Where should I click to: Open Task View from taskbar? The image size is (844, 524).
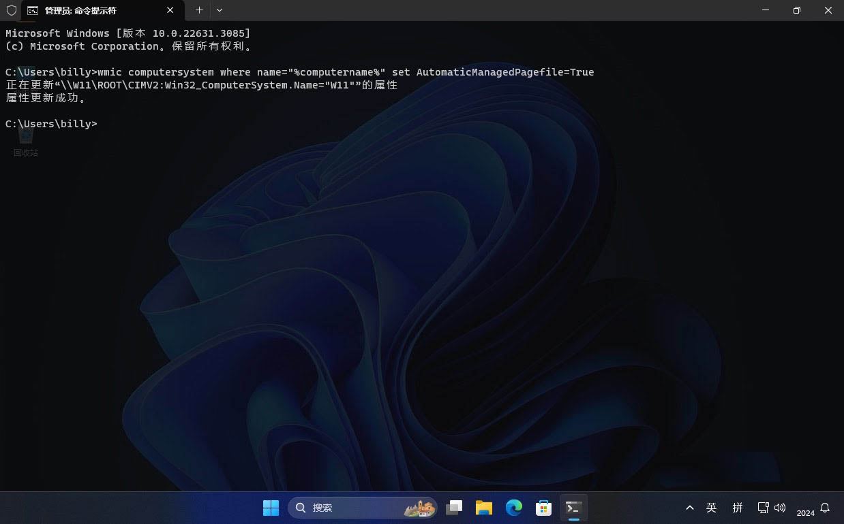[454, 508]
